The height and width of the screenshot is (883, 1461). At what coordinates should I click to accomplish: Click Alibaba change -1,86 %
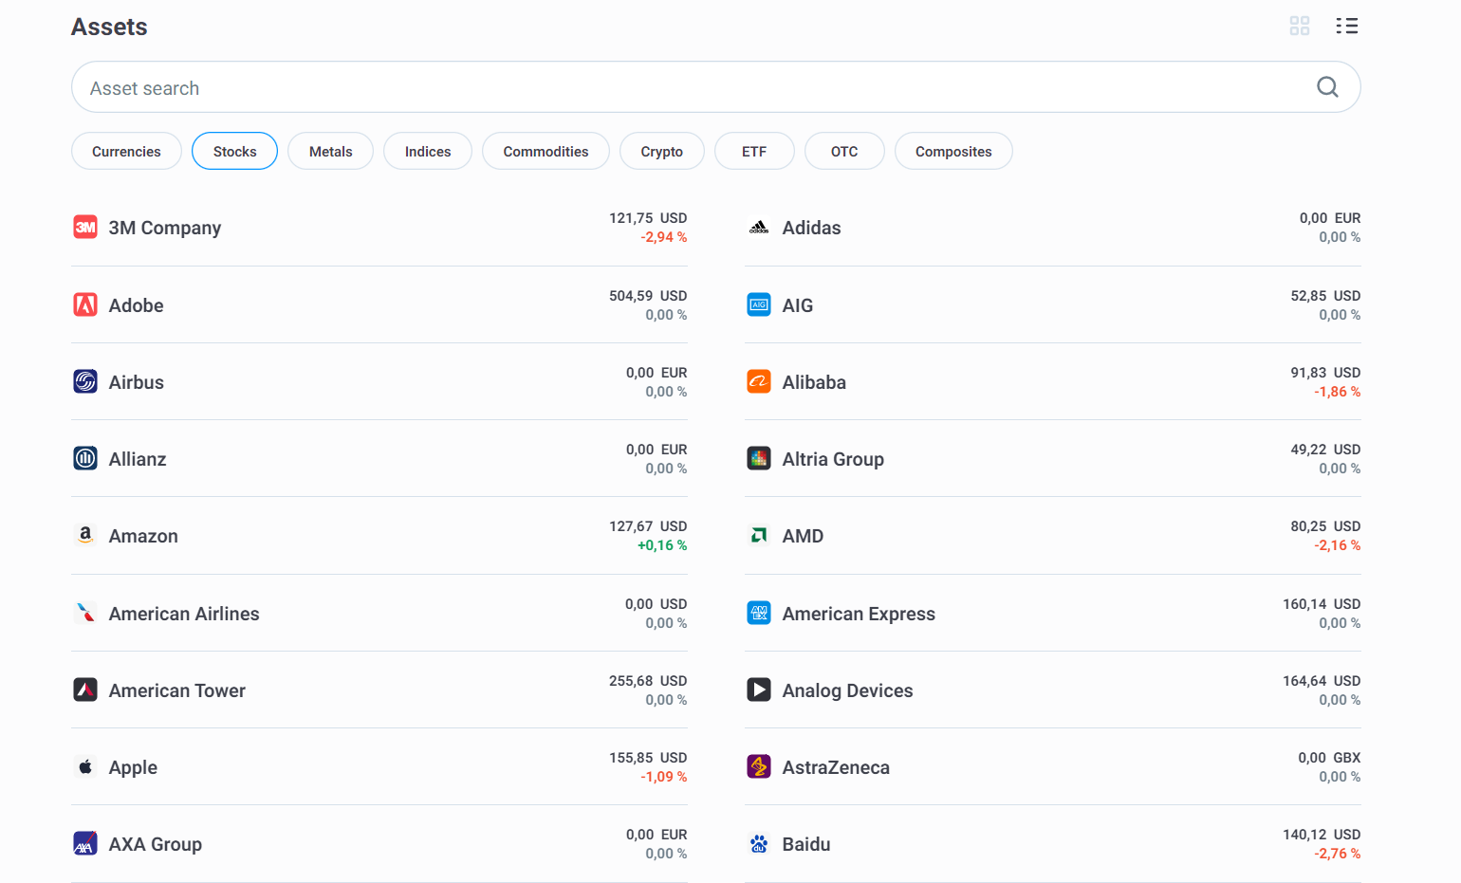1337,392
